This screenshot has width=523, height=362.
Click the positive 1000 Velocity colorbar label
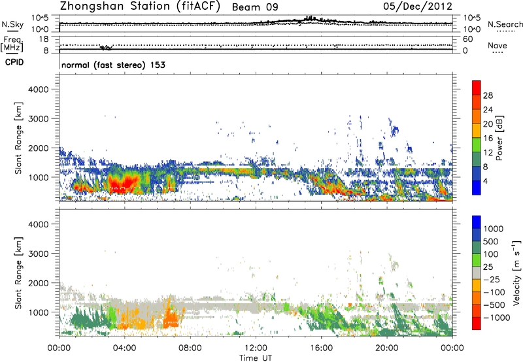pos(494,229)
